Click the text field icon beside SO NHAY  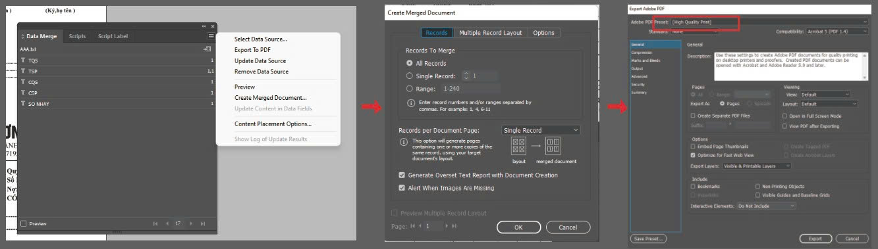(x=23, y=104)
